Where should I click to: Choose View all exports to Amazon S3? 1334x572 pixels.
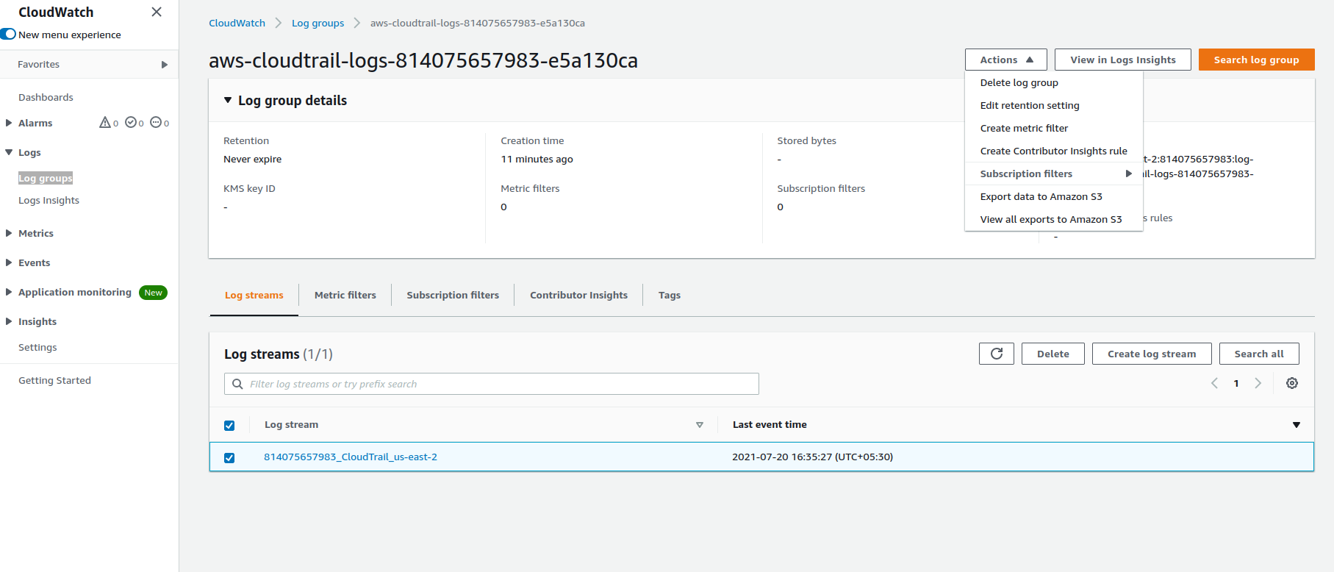coord(1053,219)
